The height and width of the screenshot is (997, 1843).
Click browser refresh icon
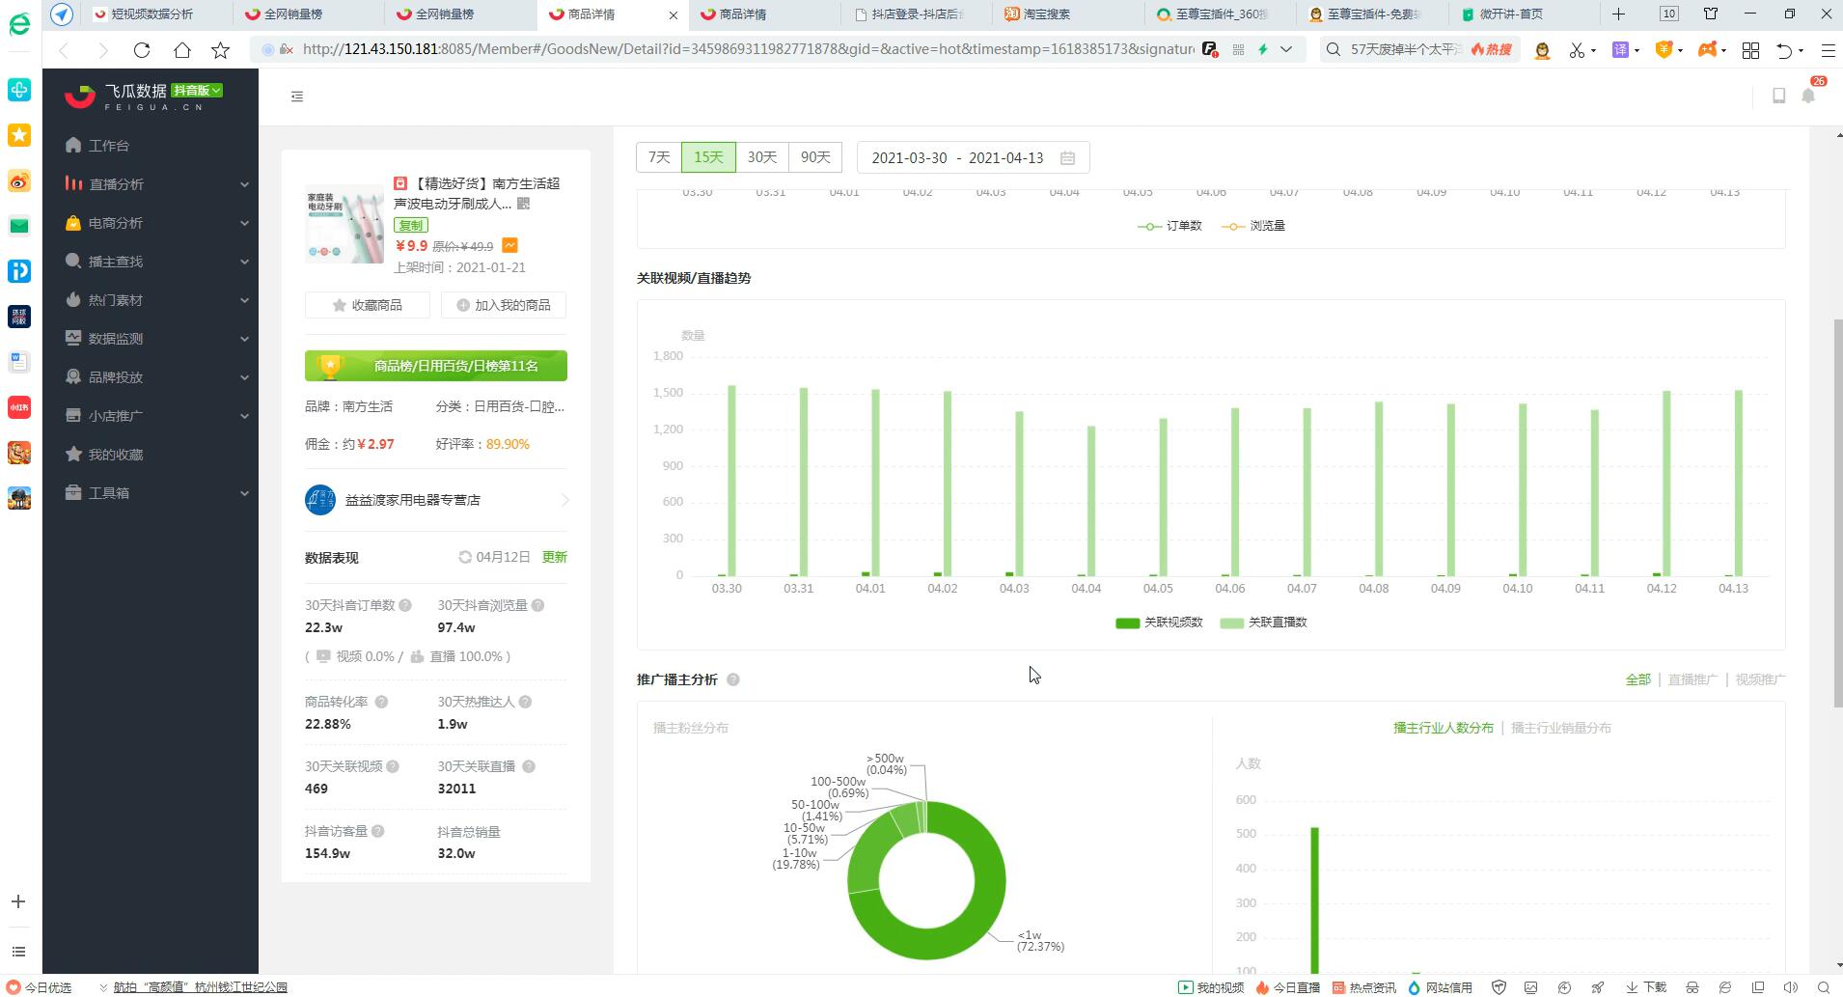[142, 49]
